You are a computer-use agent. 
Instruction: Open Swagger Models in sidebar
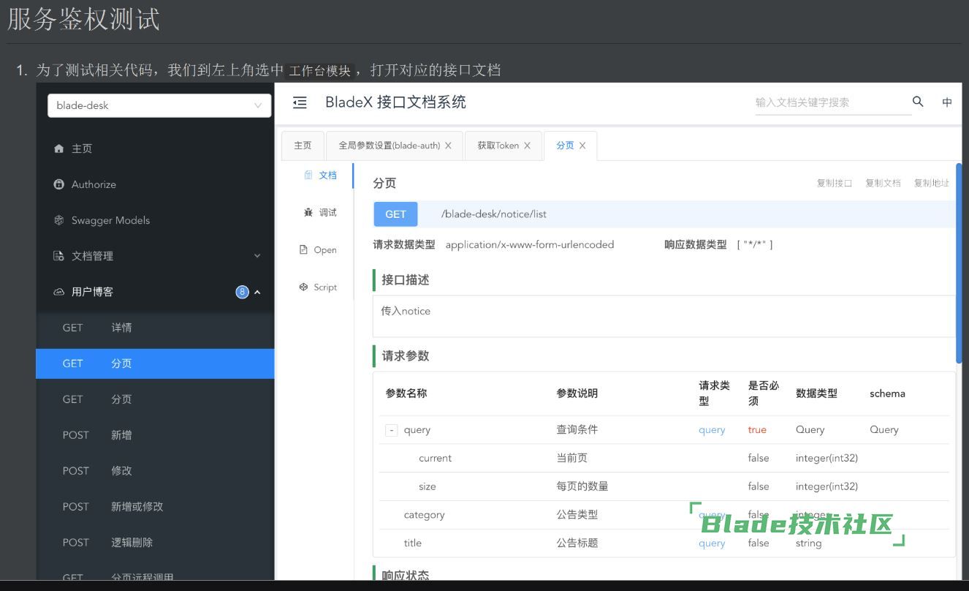coord(155,220)
